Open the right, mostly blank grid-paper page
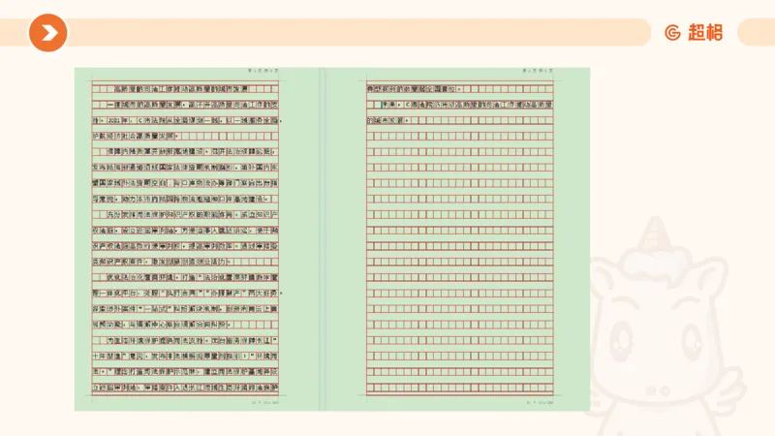This screenshot has width=775, height=436. (x=457, y=239)
